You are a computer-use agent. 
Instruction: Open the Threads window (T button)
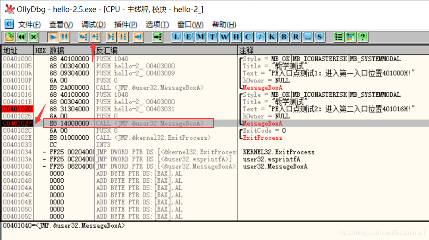(212, 37)
